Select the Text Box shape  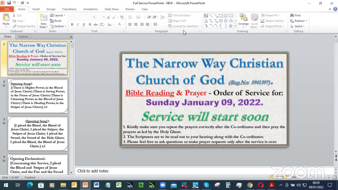tap(206, 16)
